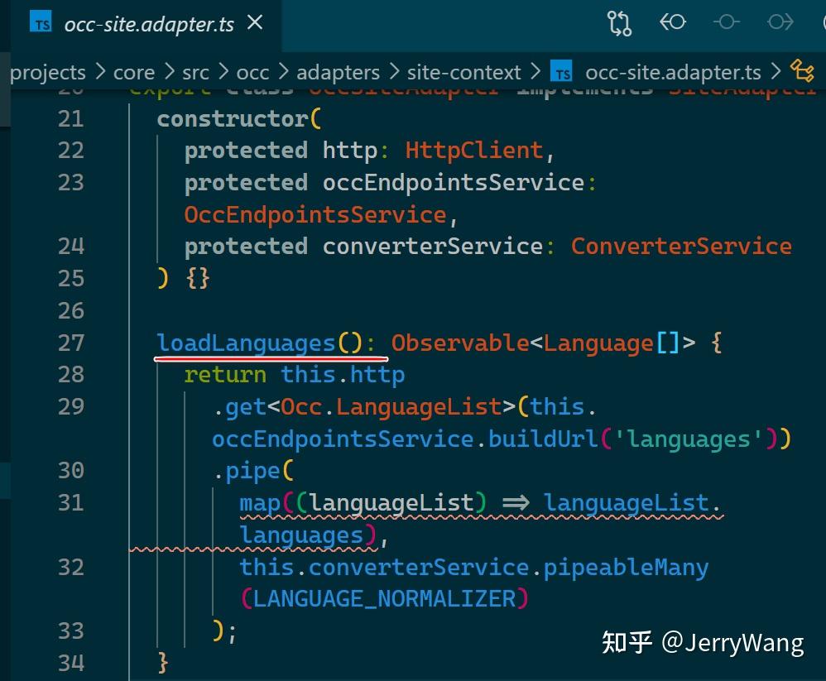Screen dimensions: 826x681
Task: Click the right-arrow change navigation icon
Action: point(780,23)
